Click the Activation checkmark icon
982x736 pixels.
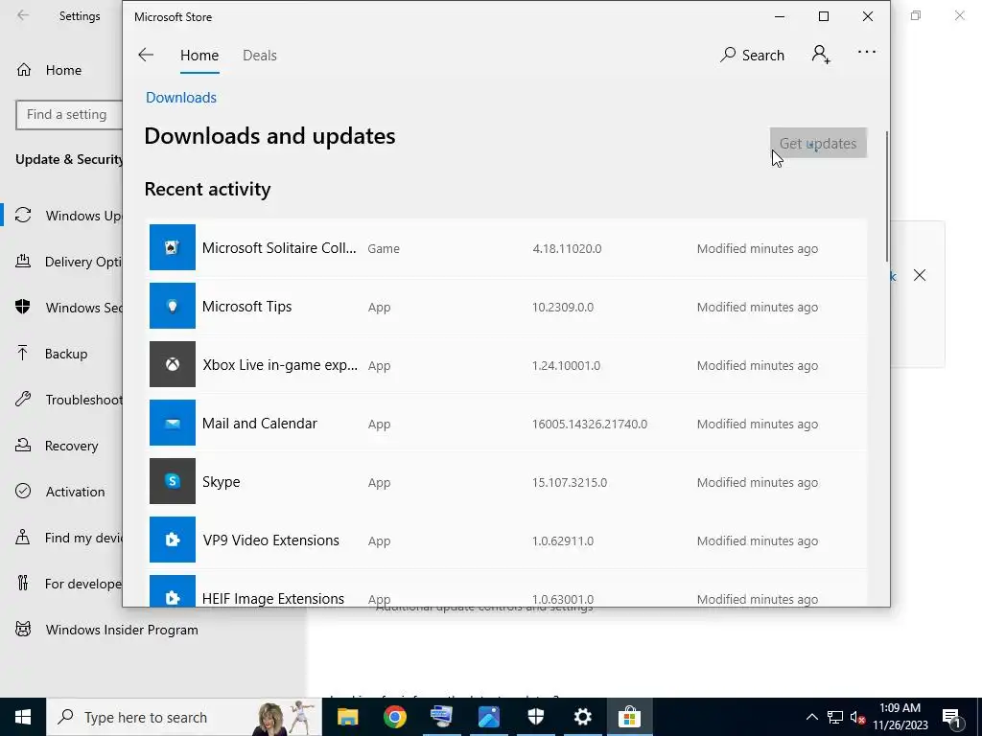[x=23, y=491]
